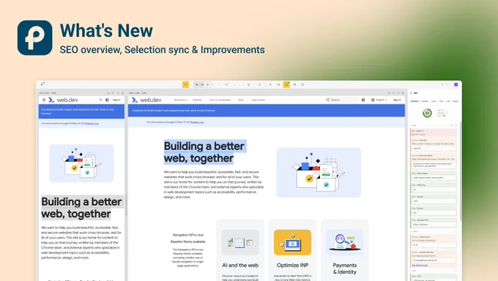The image size is (498, 281).
Task: Open How to use Baseline nav item
Action: (x=220, y=100)
